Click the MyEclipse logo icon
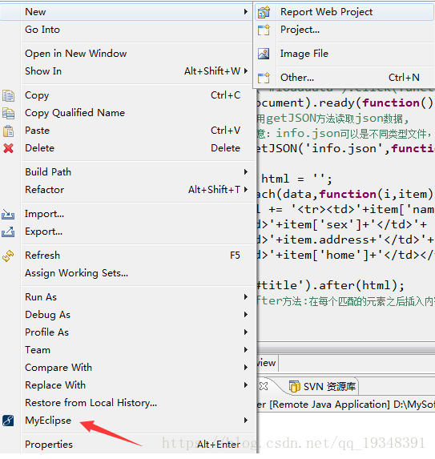This screenshot has width=435, height=459. tap(8, 421)
